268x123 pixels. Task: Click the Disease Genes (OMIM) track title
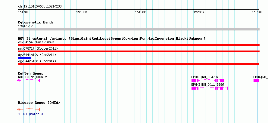coord(39,103)
